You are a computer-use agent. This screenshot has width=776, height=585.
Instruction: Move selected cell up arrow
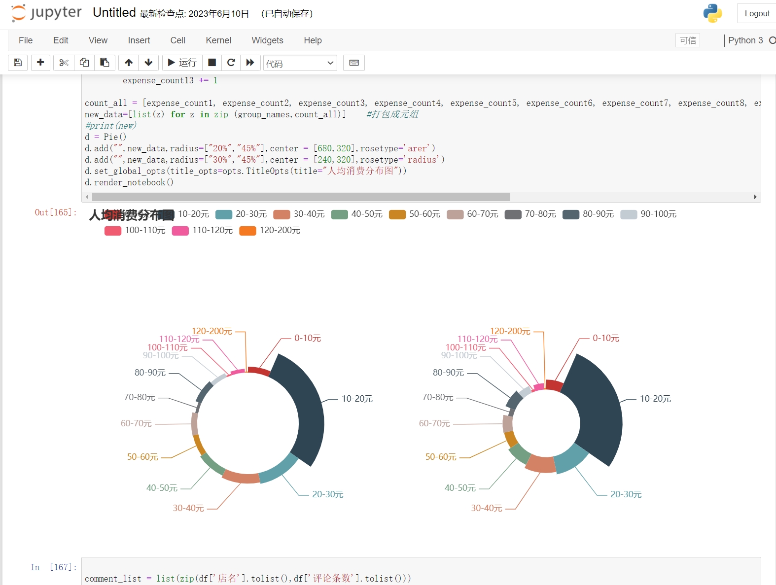(129, 63)
